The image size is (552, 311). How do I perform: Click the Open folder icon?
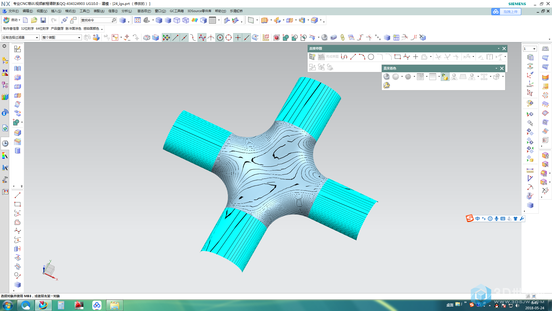coord(34,20)
